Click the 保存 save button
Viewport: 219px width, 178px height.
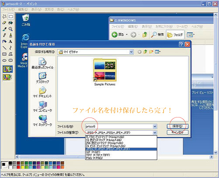pos(177,126)
